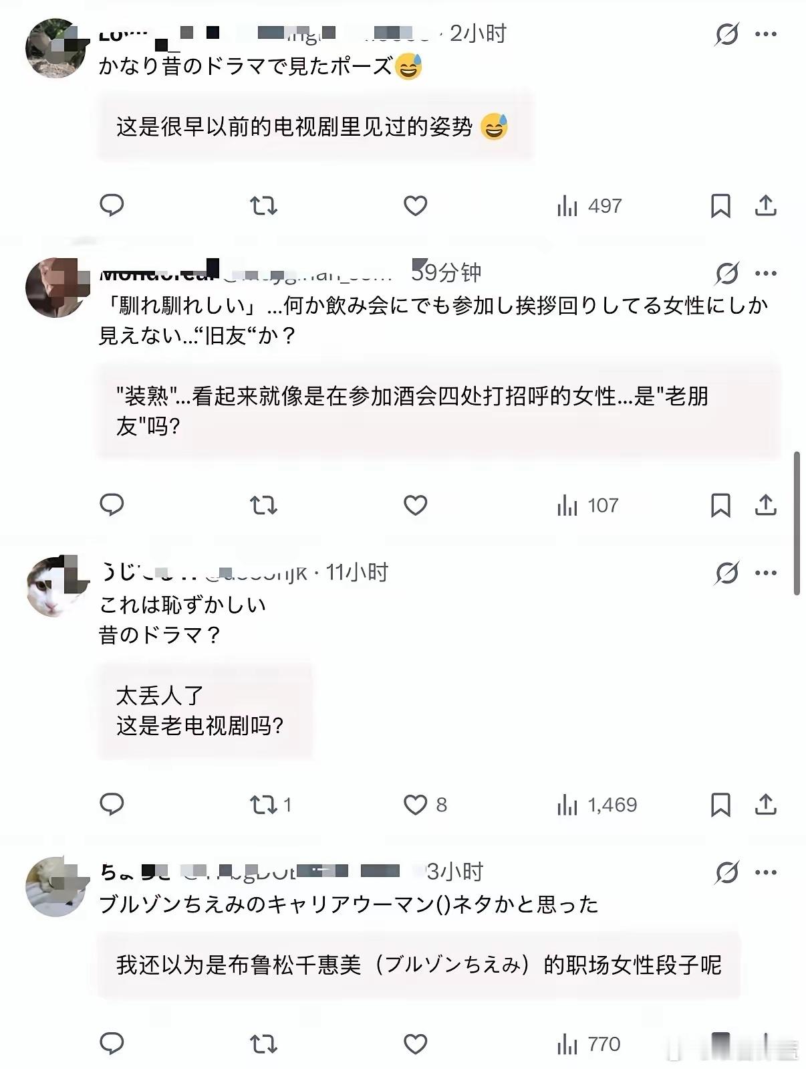Share the 1,469-view post
The image size is (806, 1069).
[765, 805]
